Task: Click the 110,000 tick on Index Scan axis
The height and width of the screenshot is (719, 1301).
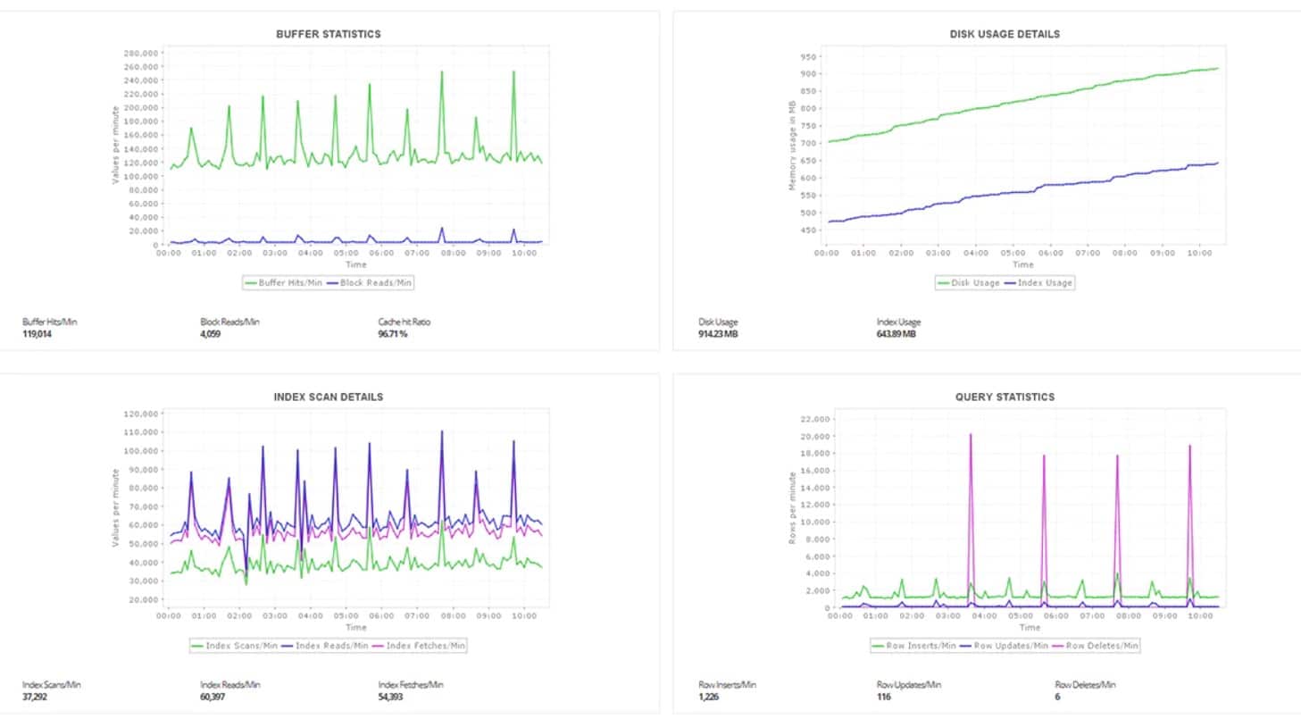Action: click(141, 432)
